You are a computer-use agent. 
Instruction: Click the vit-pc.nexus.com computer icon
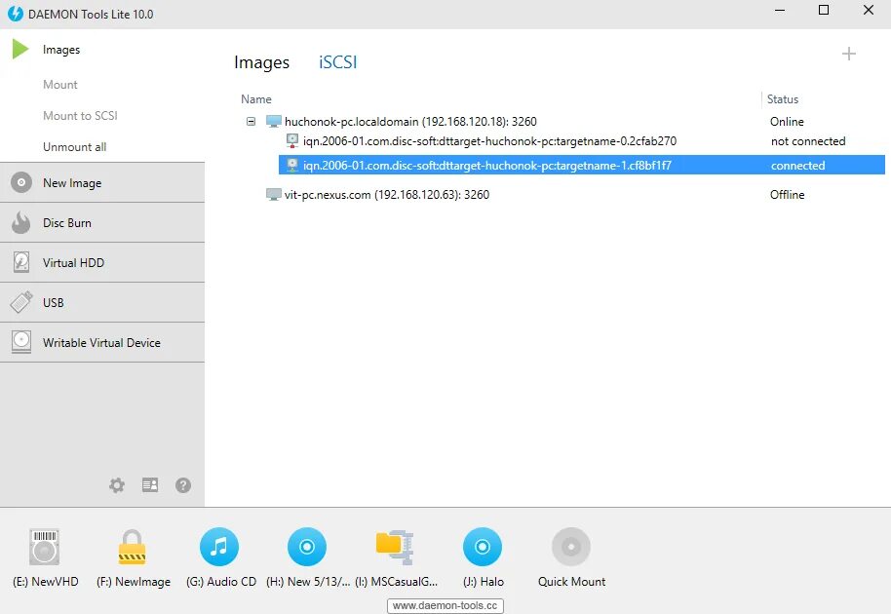point(274,194)
